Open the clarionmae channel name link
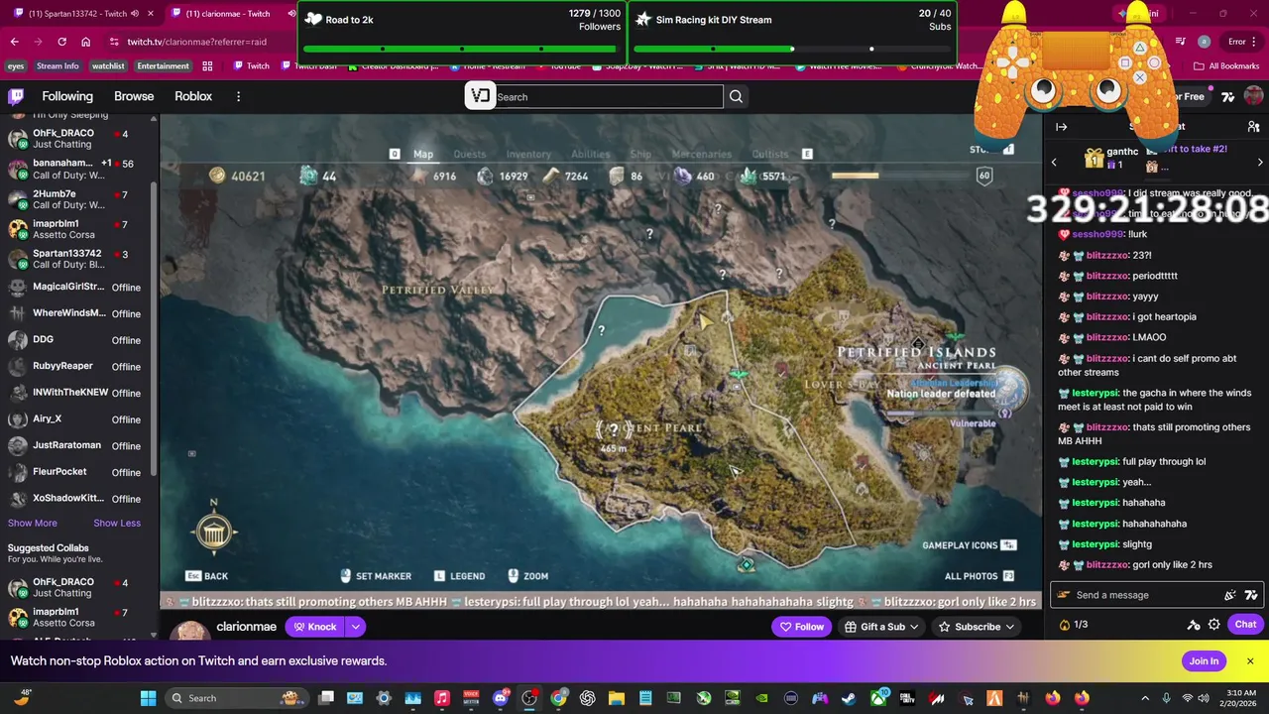The image size is (1269, 714). 246,627
